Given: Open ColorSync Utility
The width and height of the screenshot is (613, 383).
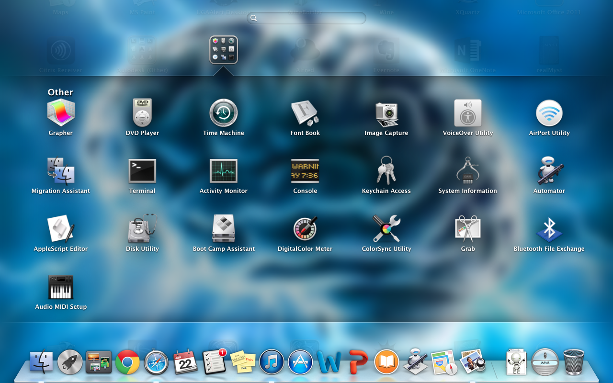Looking at the screenshot, I should (x=386, y=229).
